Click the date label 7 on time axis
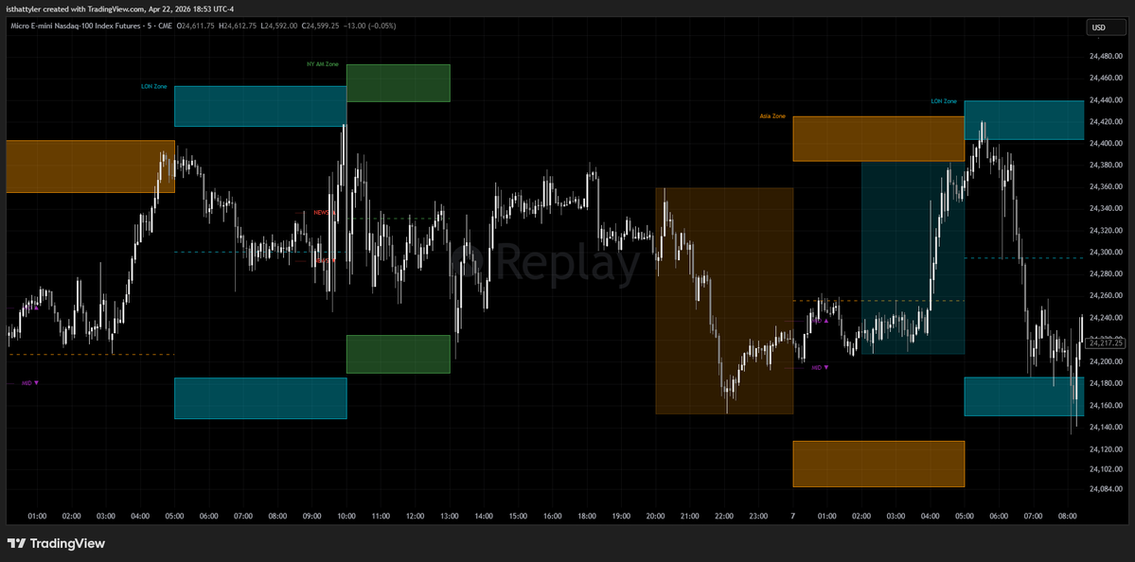 click(x=792, y=517)
